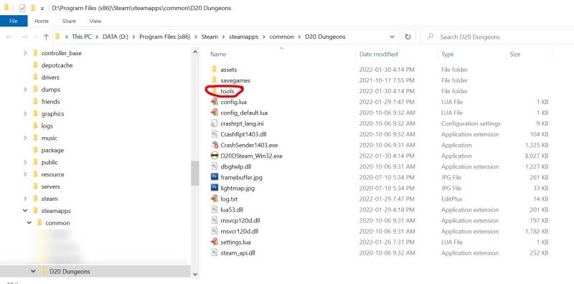Select the package folder in tree
This screenshot has height=284, width=574.
coord(52,150)
